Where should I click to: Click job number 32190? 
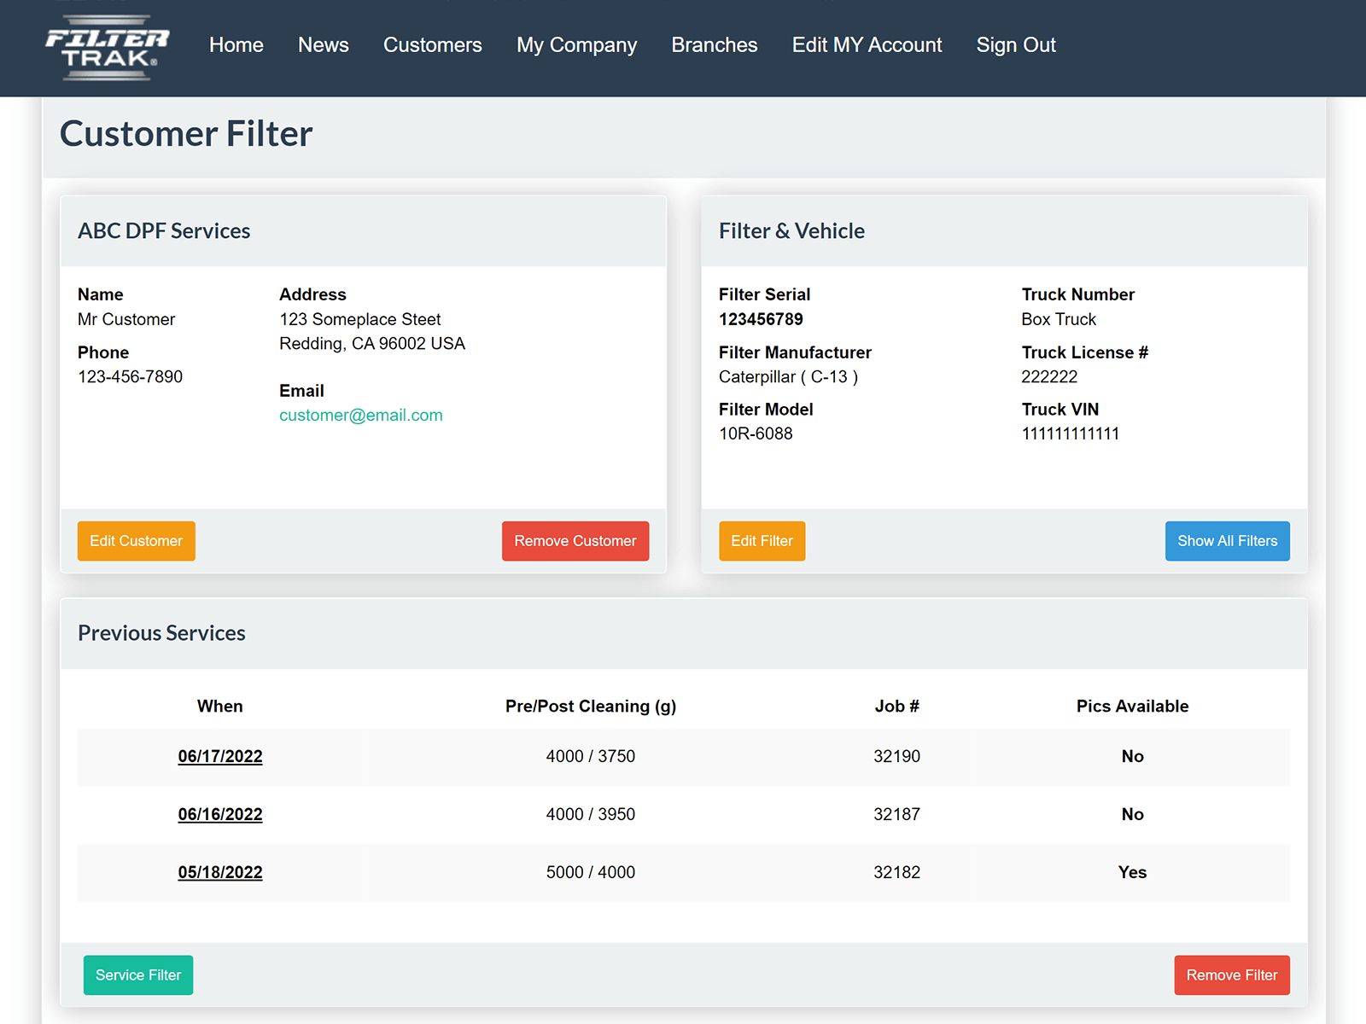(x=897, y=756)
